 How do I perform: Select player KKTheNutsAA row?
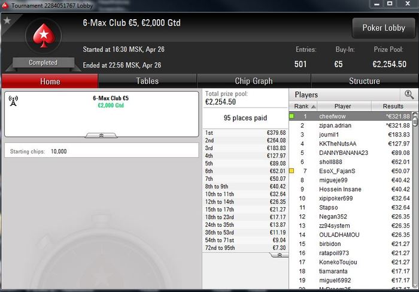(351, 144)
